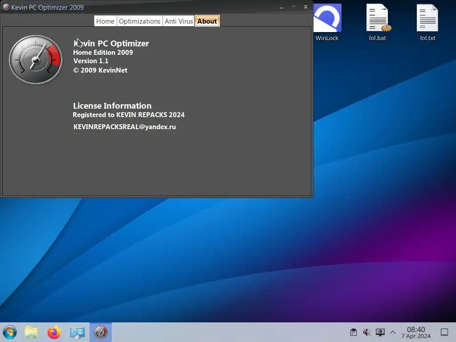Click the 'License Information' heading
Screen dimensions: 456x342
coord(112,106)
